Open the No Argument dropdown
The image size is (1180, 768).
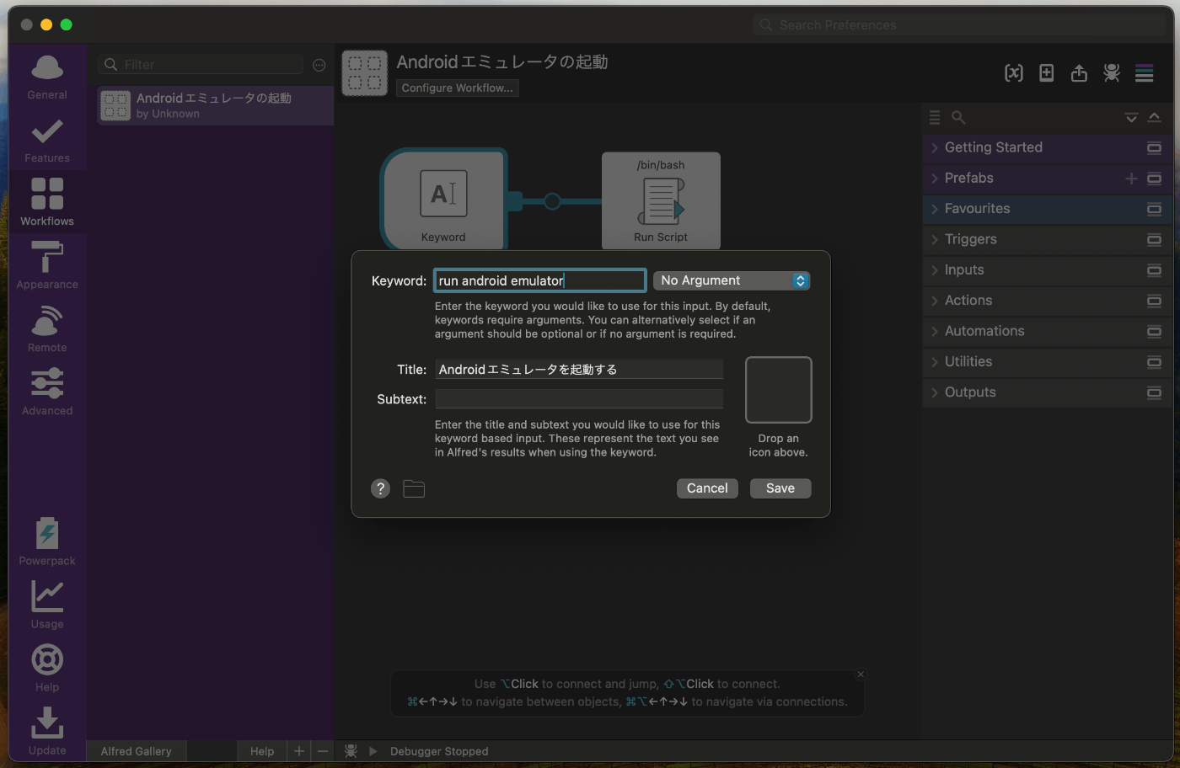point(732,280)
